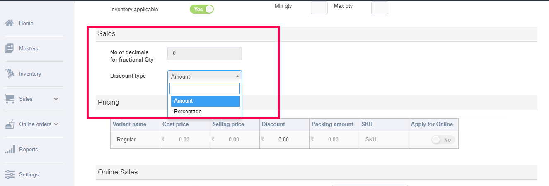Turn off the Inventory applicable toggle
The image size is (549, 186).
[202, 9]
